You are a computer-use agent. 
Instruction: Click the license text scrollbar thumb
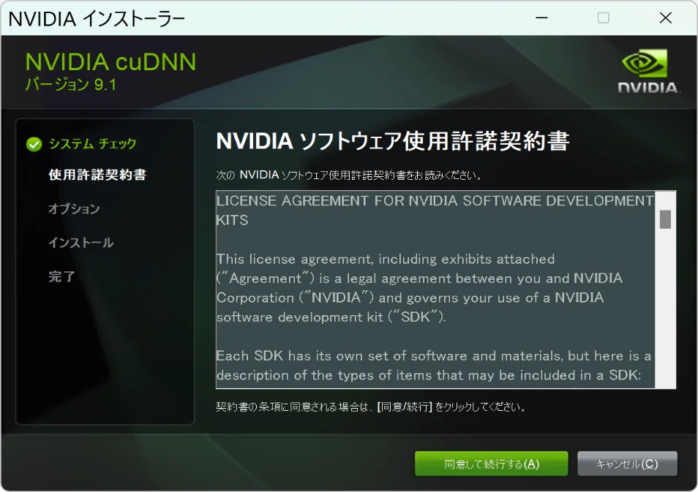click(665, 219)
